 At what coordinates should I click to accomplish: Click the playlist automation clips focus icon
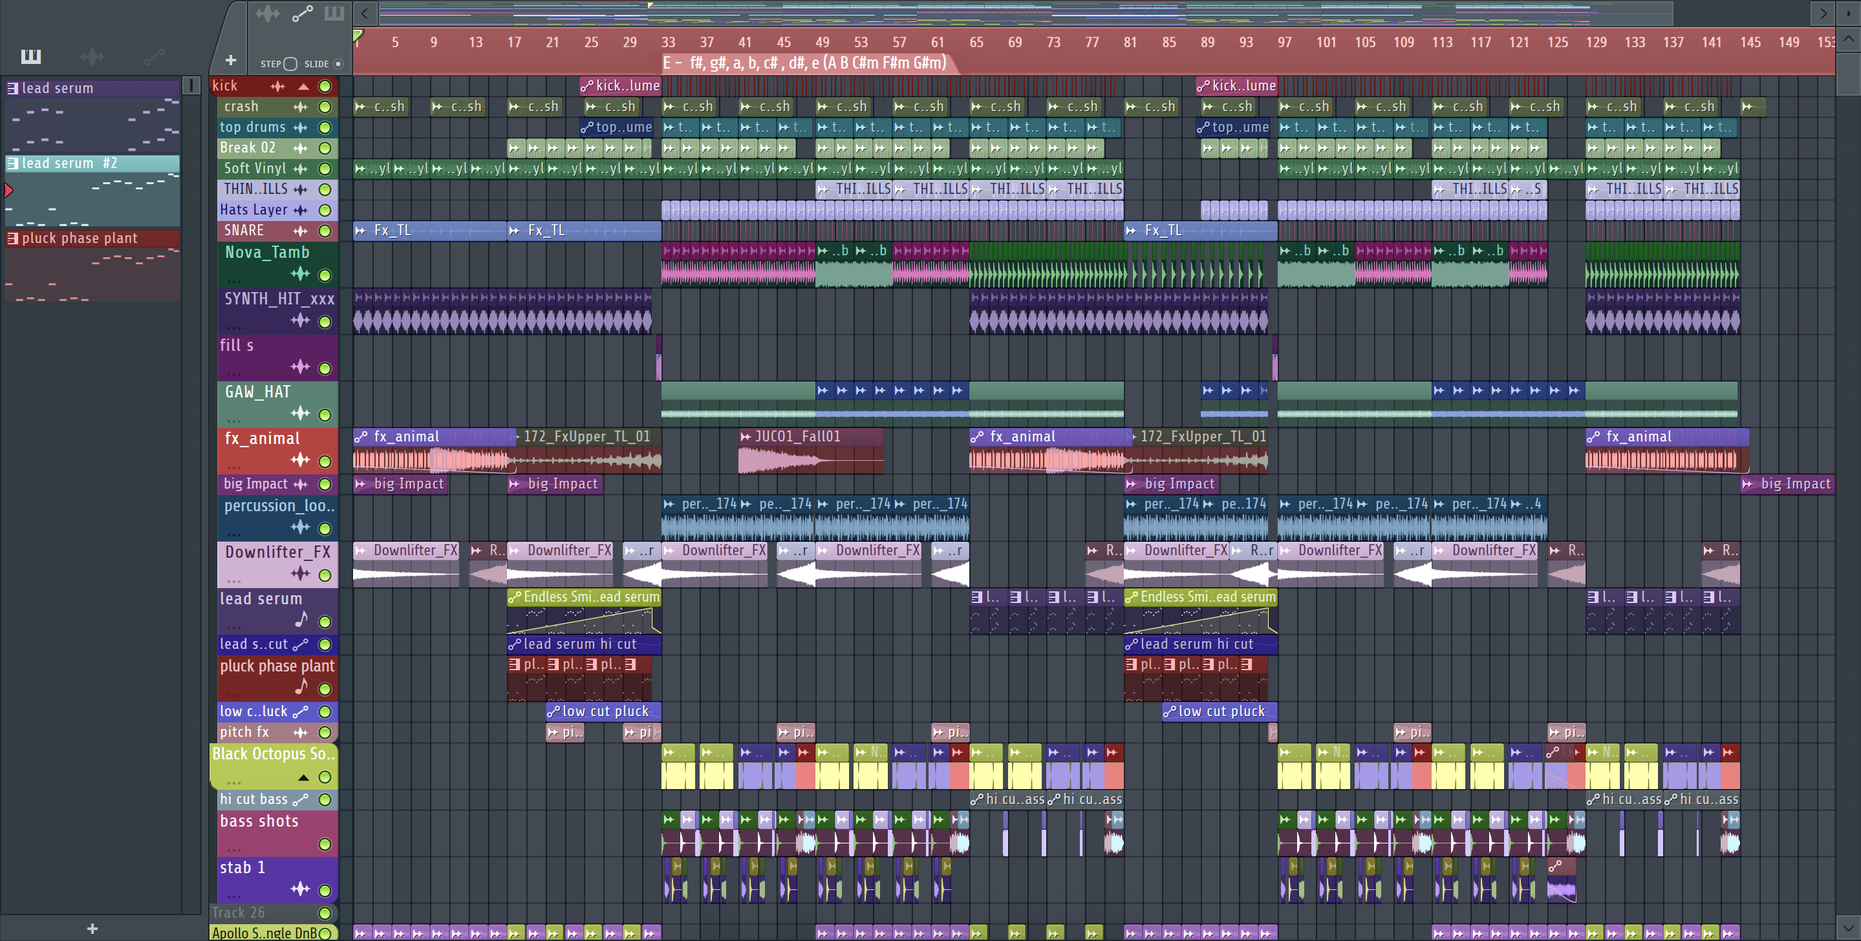pos(302,14)
